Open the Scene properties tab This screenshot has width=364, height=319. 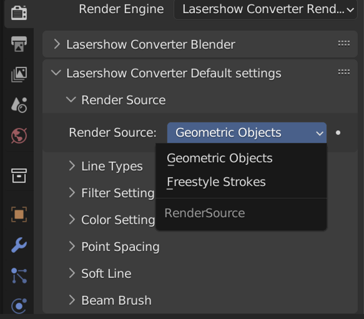(x=19, y=105)
